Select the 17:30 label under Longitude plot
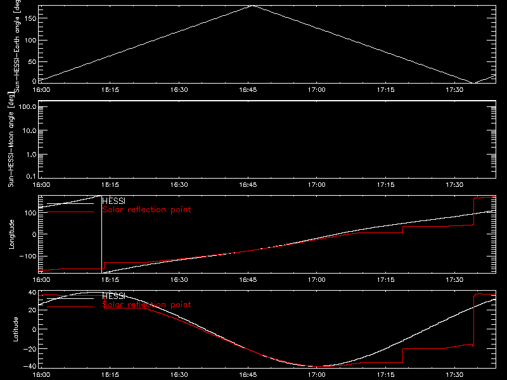The width and height of the screenshot is (507, 380). (x=454, y=280)
